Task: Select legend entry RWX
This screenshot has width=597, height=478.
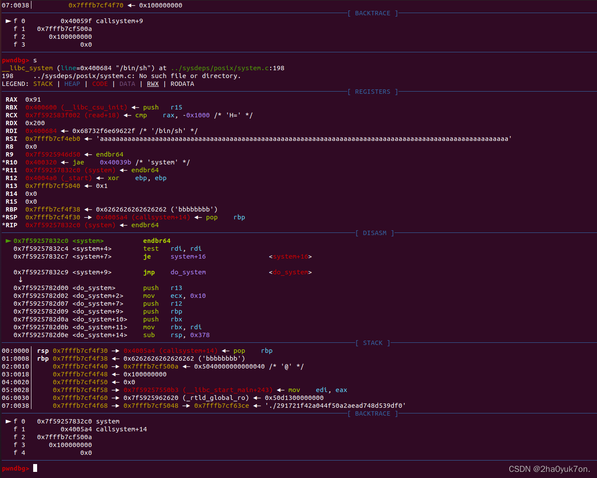Action: (x=153, y=84)
